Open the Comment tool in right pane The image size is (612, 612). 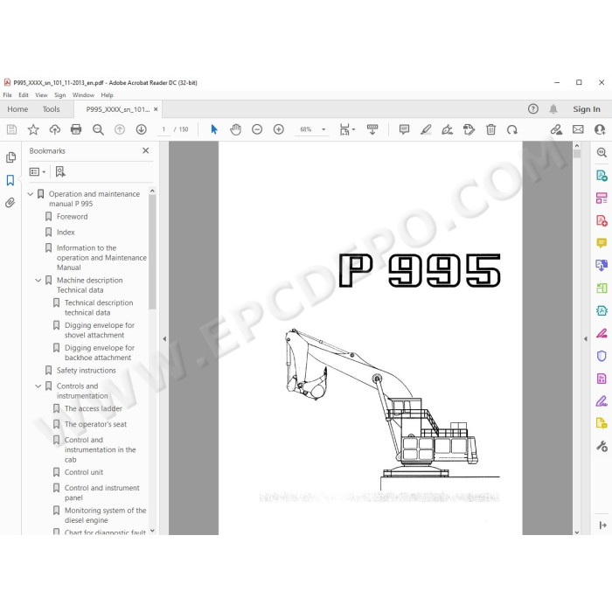coord(602,243)
